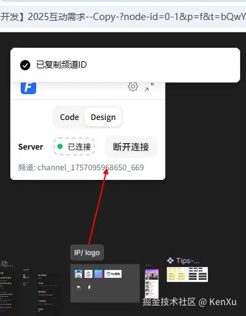Select the Tips- component label
Viewport: 246px width, 316px height.
tap(188, 261)
